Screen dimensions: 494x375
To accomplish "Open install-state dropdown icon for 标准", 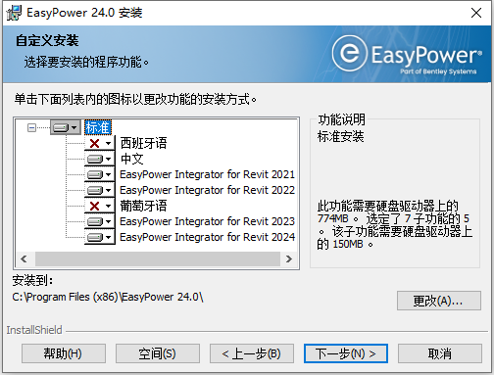I will [66, 127].
